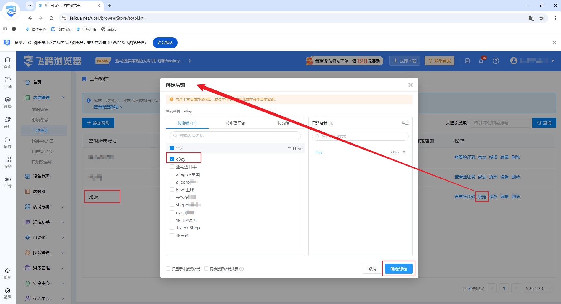Check the 亚马逊德国 store checkbox
This screenshot has width=561, height=304.
click(172, 220)
